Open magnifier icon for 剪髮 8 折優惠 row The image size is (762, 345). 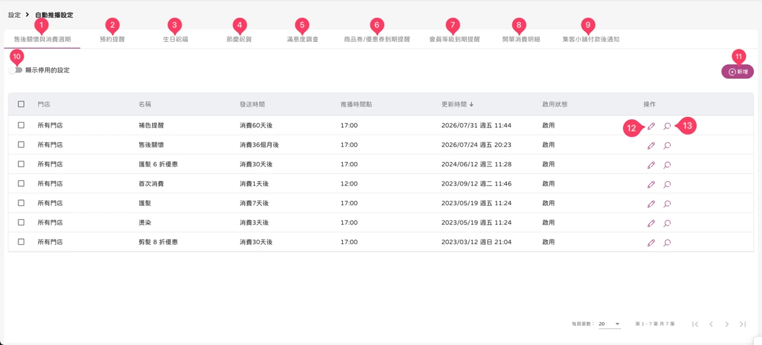click(x=667, y=243)
